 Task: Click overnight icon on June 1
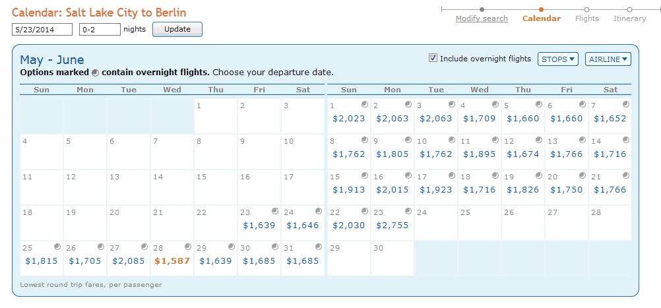tap(364, 105)
